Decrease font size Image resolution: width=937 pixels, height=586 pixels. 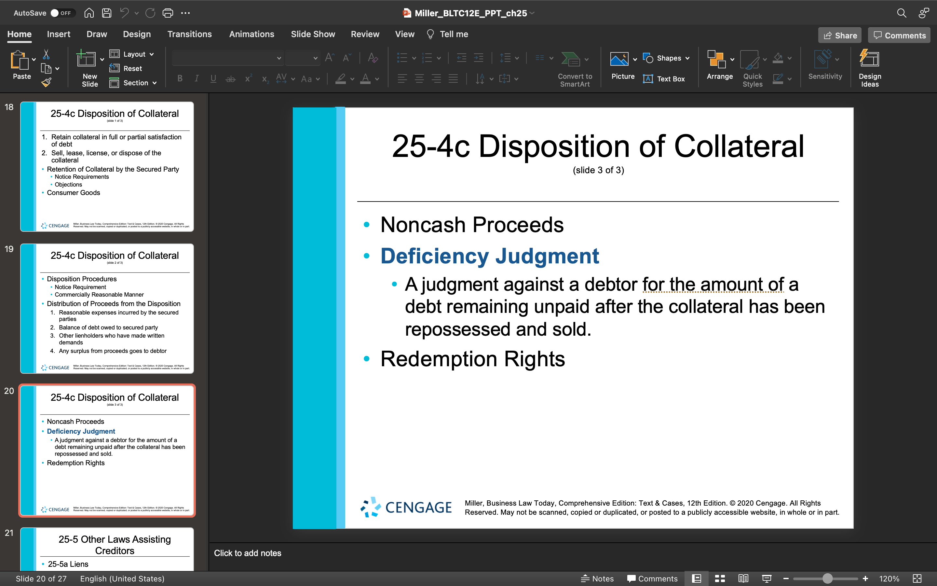347,58
